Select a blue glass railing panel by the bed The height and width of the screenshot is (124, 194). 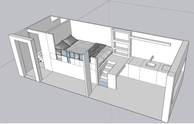(x=64, y=54)
